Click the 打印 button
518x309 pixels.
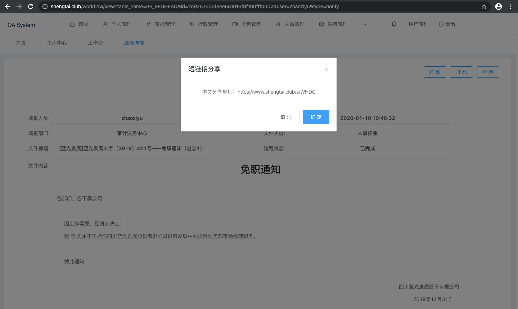point(435,72)
